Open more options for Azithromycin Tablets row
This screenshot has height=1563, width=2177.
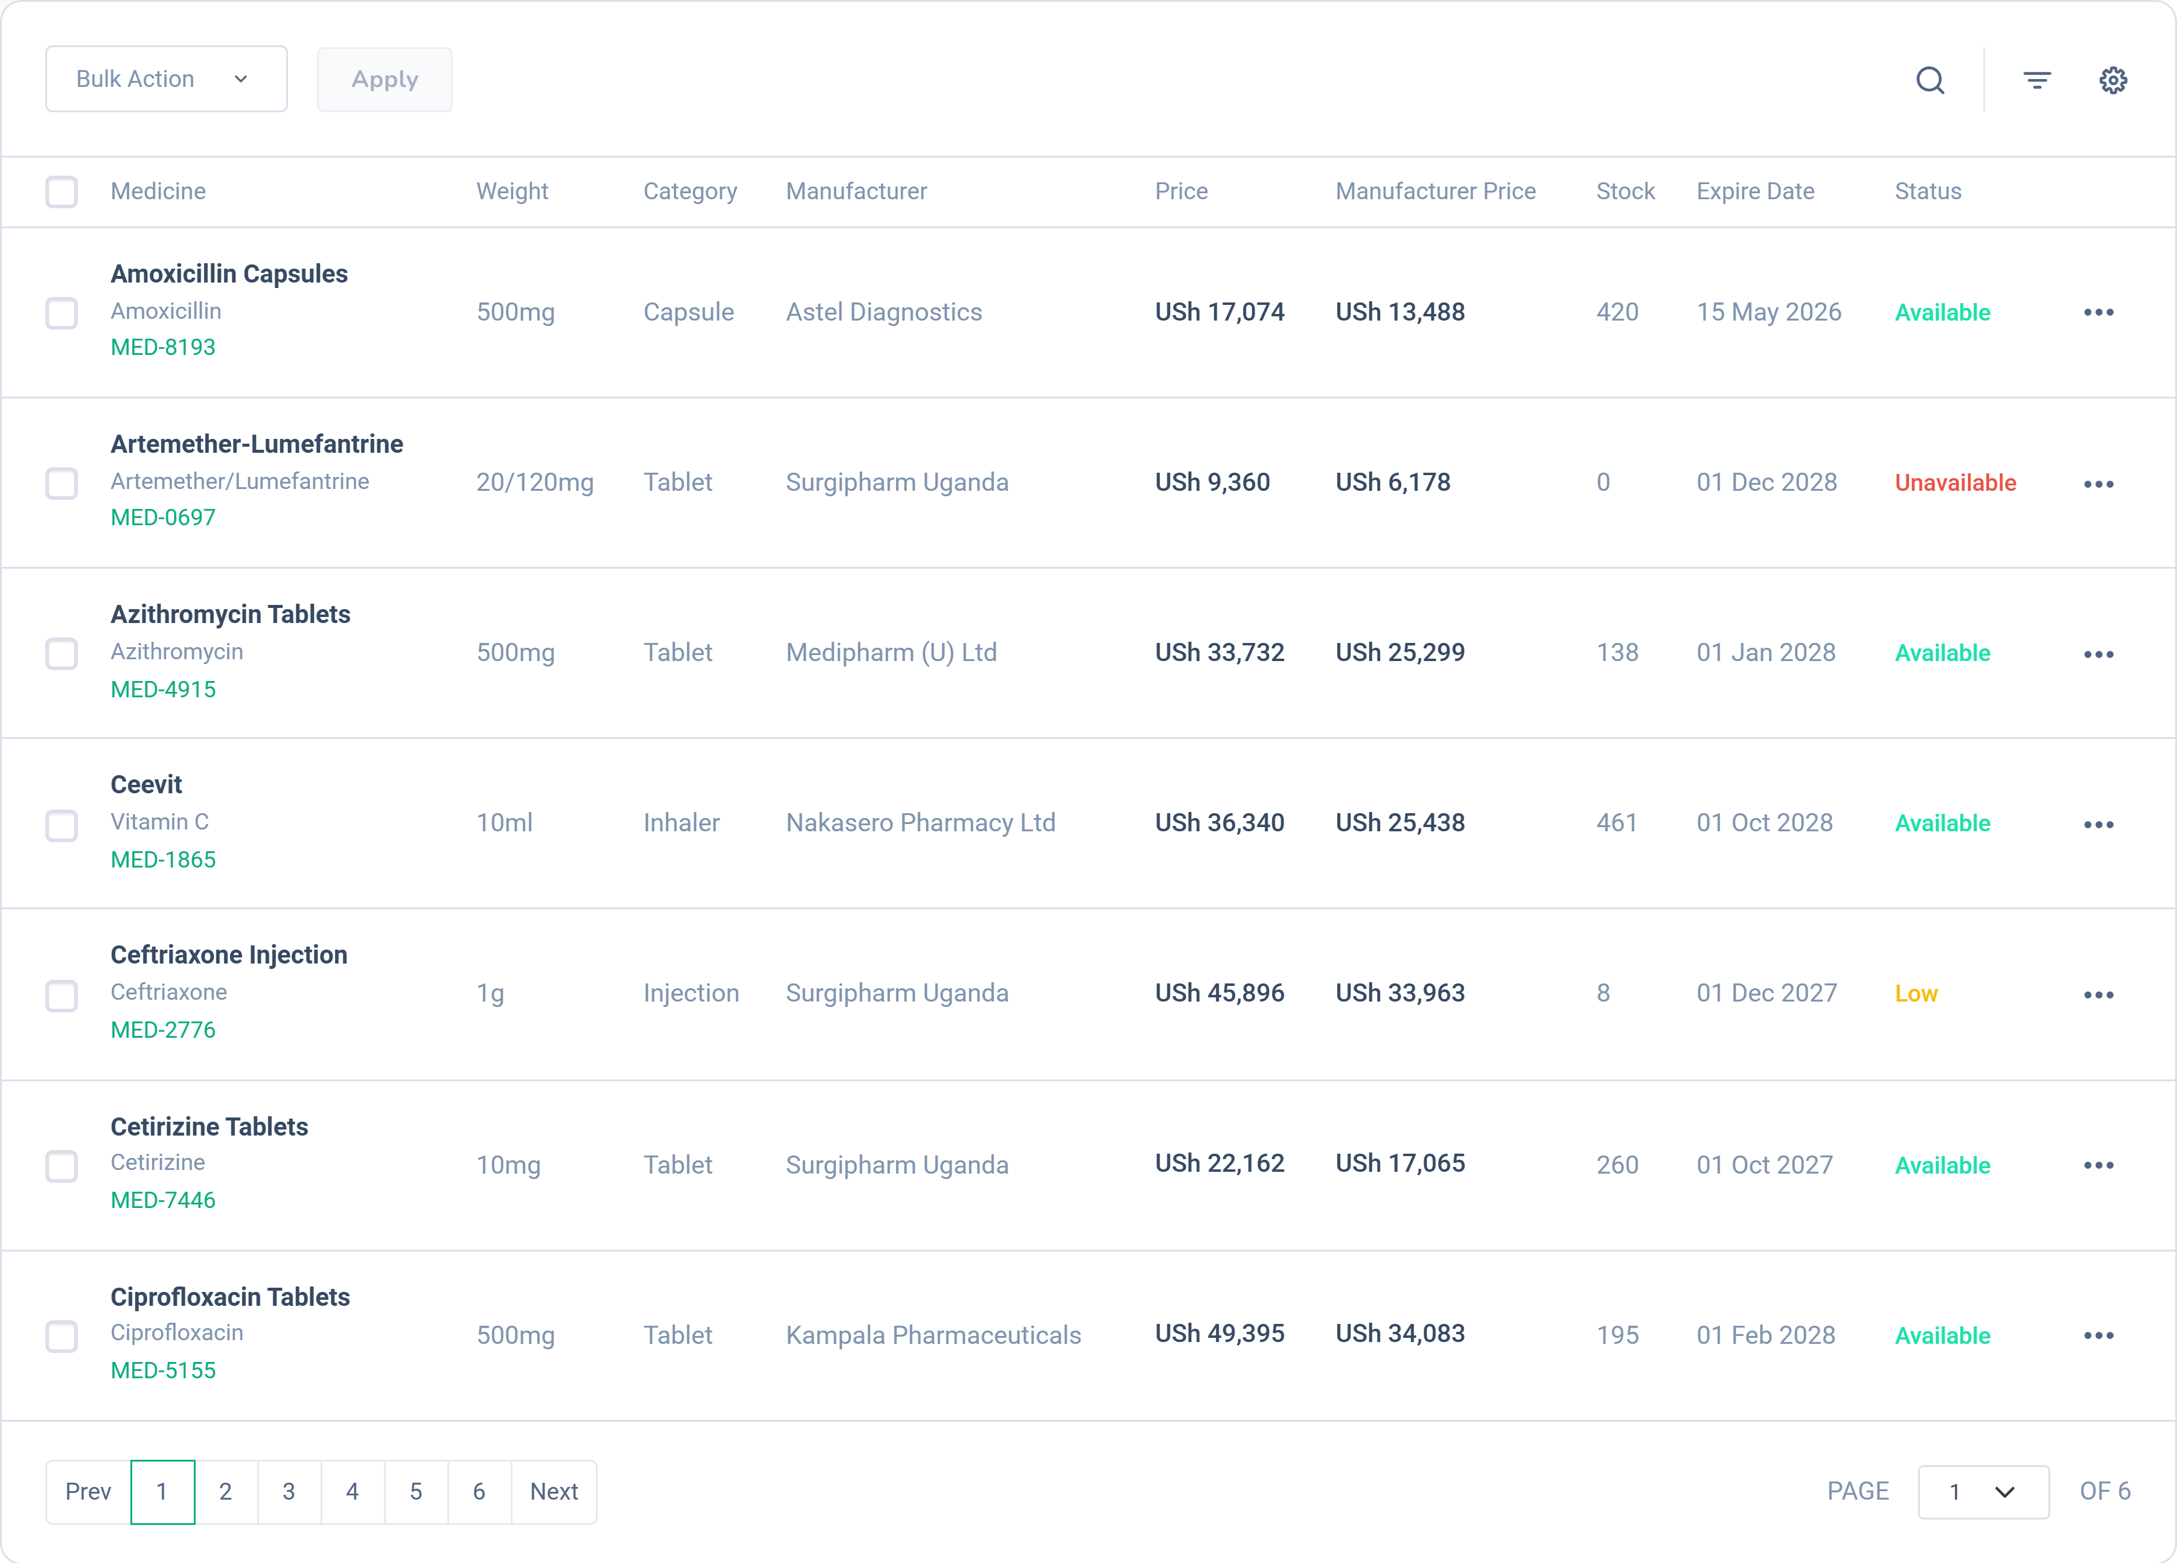[x=2099, y=654]
